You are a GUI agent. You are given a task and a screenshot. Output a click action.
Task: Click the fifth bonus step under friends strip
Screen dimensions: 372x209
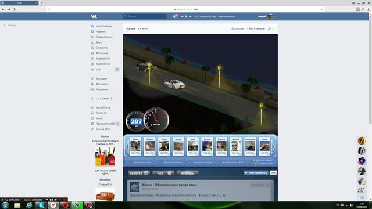[x=260, y=163]
